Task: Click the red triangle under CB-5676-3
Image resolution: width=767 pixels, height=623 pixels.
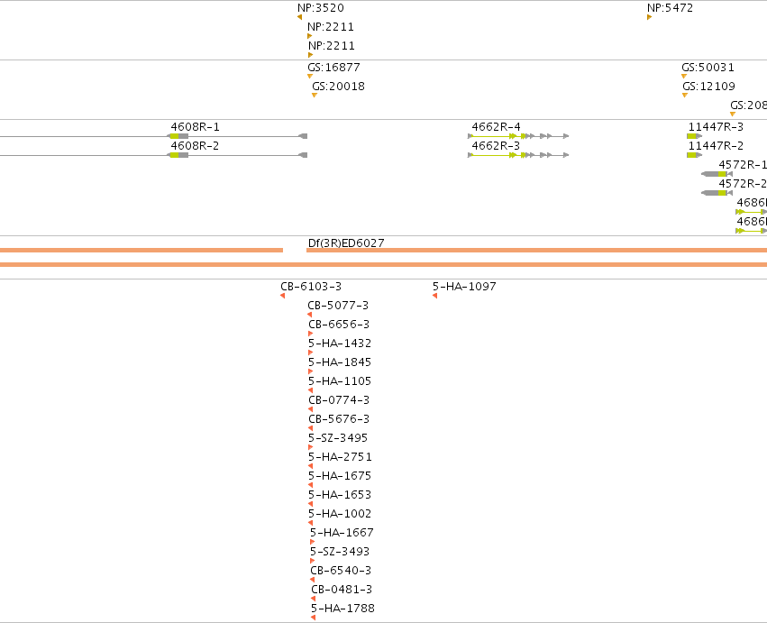Action: (x=310, y=428)
